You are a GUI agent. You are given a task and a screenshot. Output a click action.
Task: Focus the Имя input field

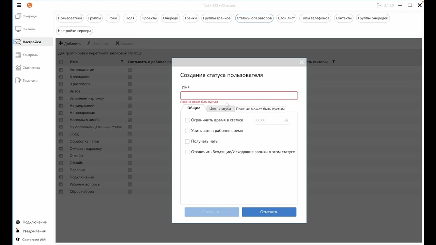pyautogui.click(x=239, y=96)
